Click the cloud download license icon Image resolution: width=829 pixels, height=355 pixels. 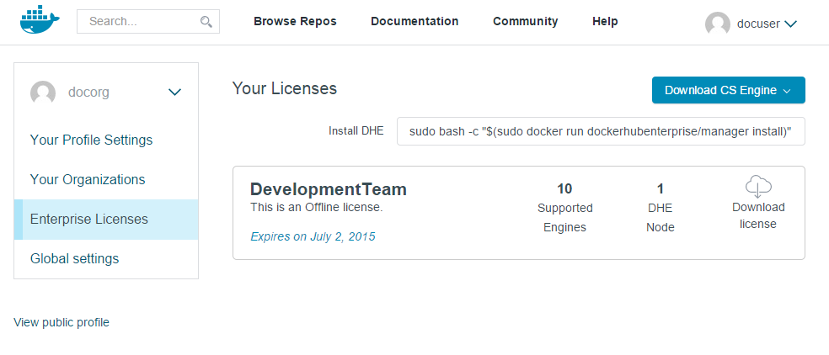pos(758,187)
